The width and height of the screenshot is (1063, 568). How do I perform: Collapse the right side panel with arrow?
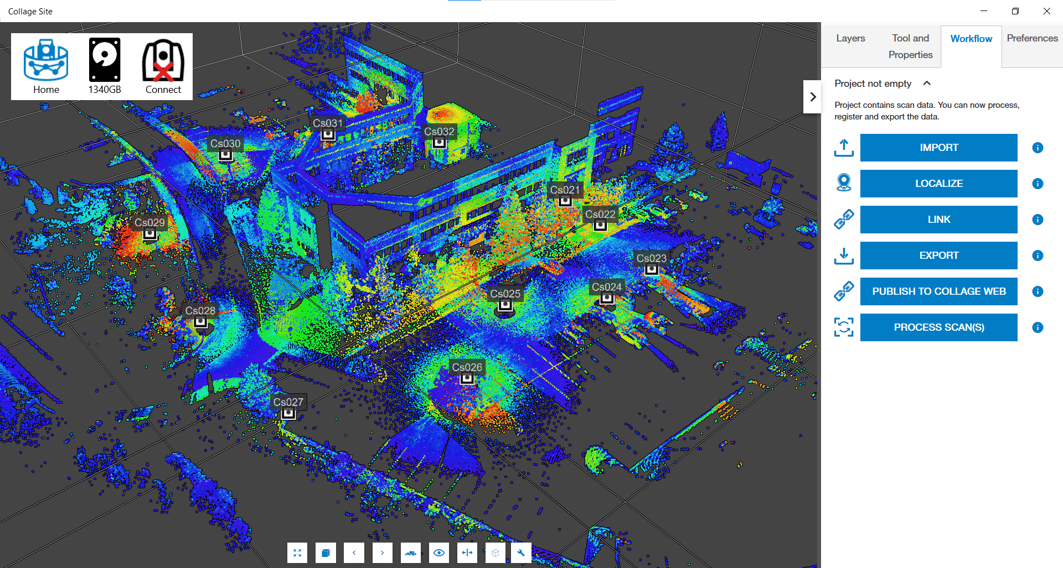[812, 97]
